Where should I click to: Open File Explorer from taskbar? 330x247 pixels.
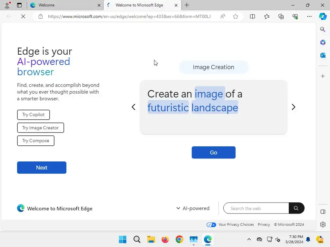[151, 239]
